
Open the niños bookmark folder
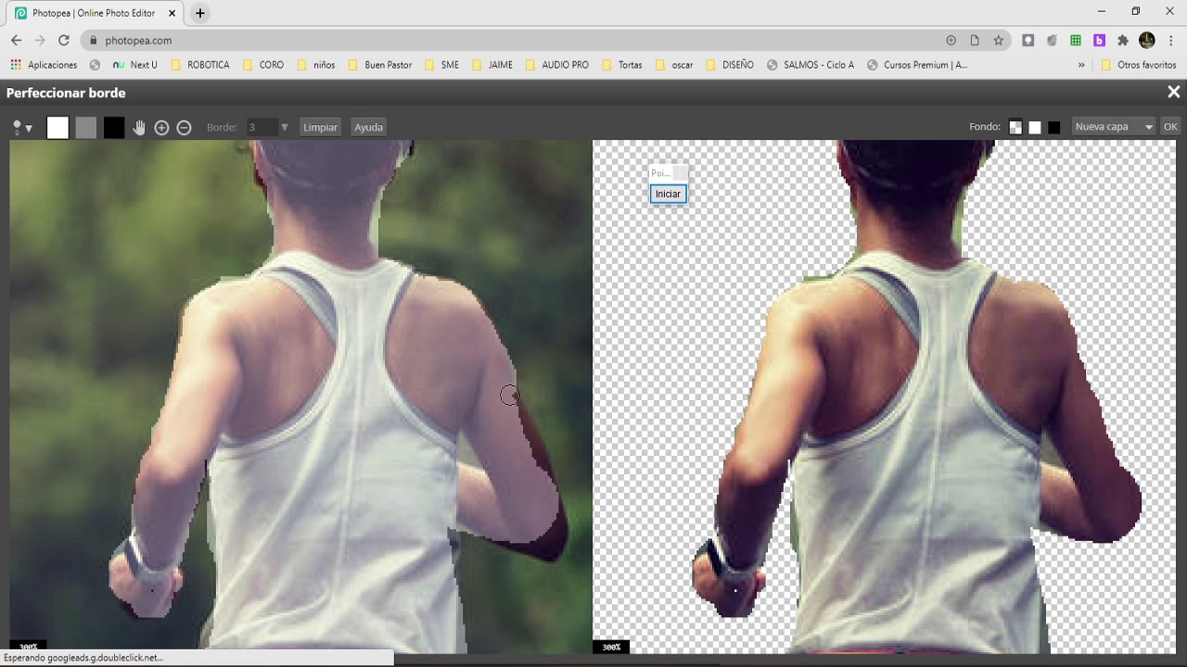pyautogui.click(x=316, y=65)
